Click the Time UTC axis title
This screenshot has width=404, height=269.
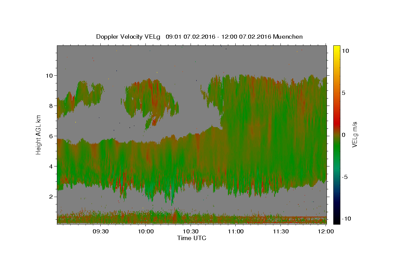click(192, 238)
